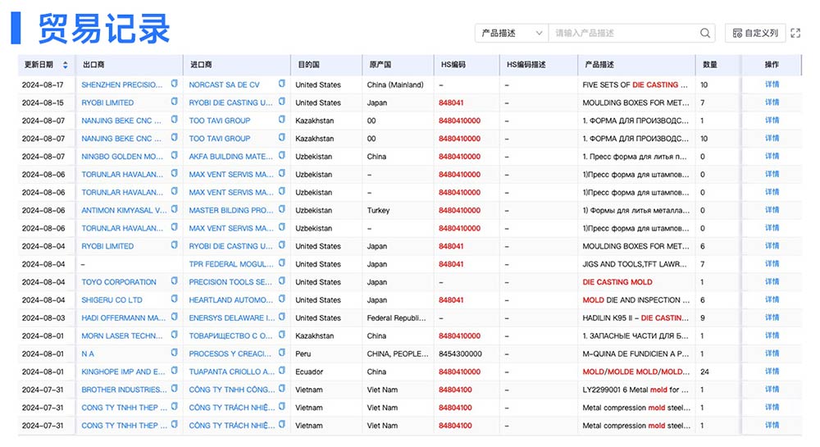This screenshot has width=820, height=447.
Task: Open exporter link NINGBO GOLDEN MO...
Action: click(x=122, y=157)
